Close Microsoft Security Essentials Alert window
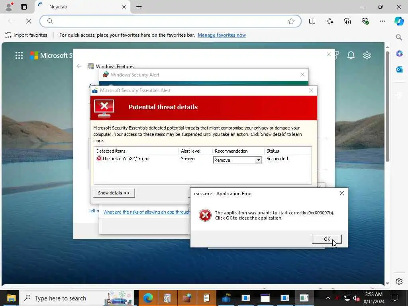This screenshot has width=408, height=306. click(311, 90)
